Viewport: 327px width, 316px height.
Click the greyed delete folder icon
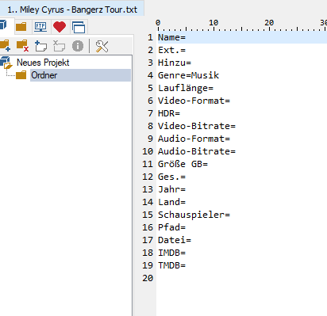59,46
